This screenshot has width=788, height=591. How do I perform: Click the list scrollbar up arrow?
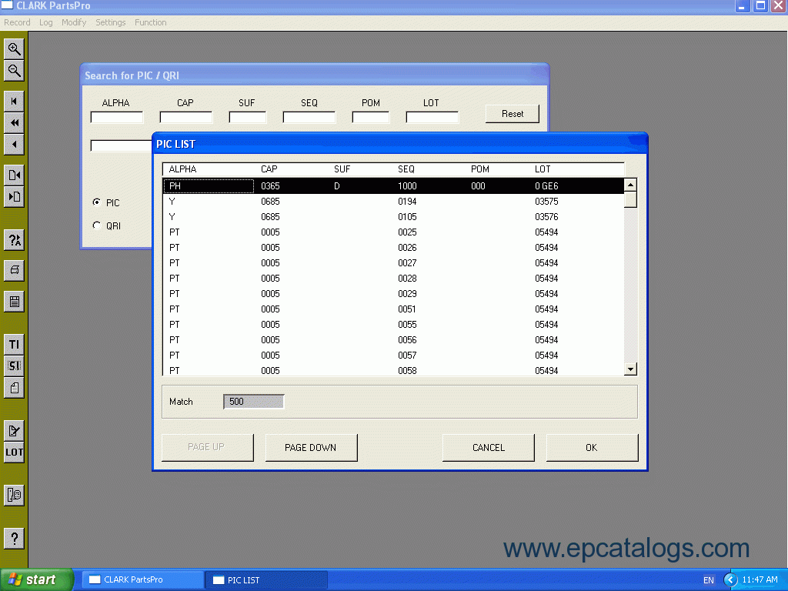[630, 185]
